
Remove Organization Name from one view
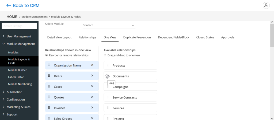click(92, 65)
